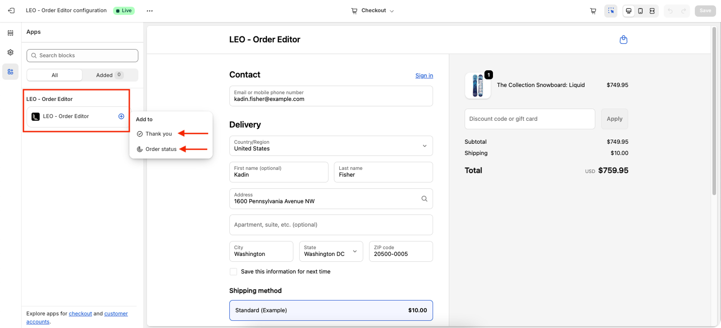Click the LEO app logo icon
721x328 pixels.
pos(36,117)
